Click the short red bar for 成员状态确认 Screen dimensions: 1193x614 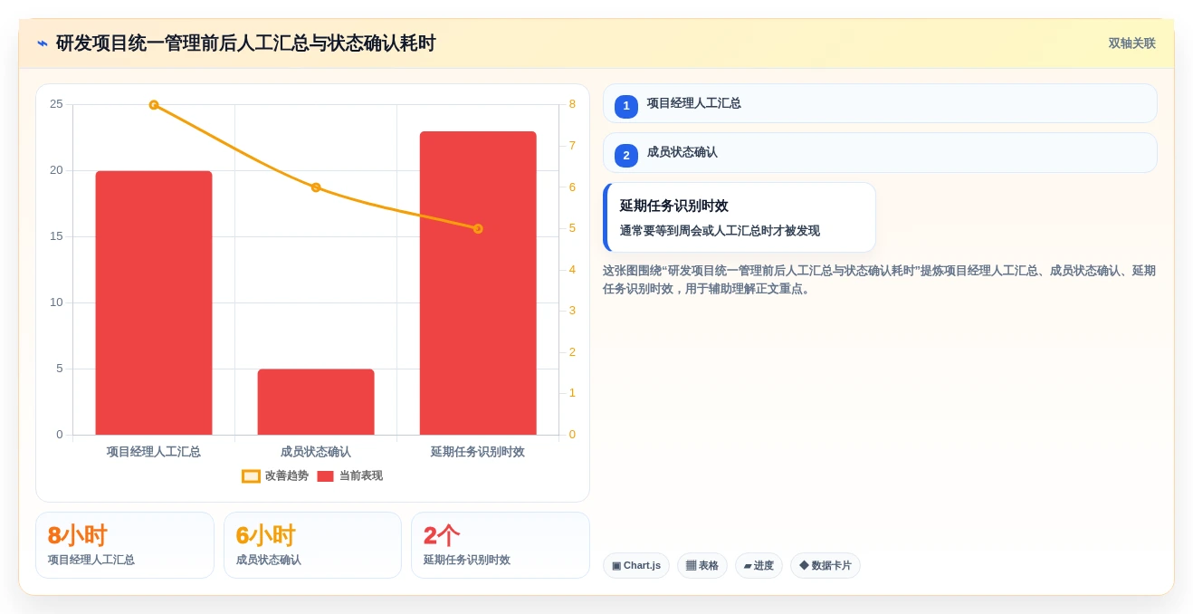click(x=316, y=402)
